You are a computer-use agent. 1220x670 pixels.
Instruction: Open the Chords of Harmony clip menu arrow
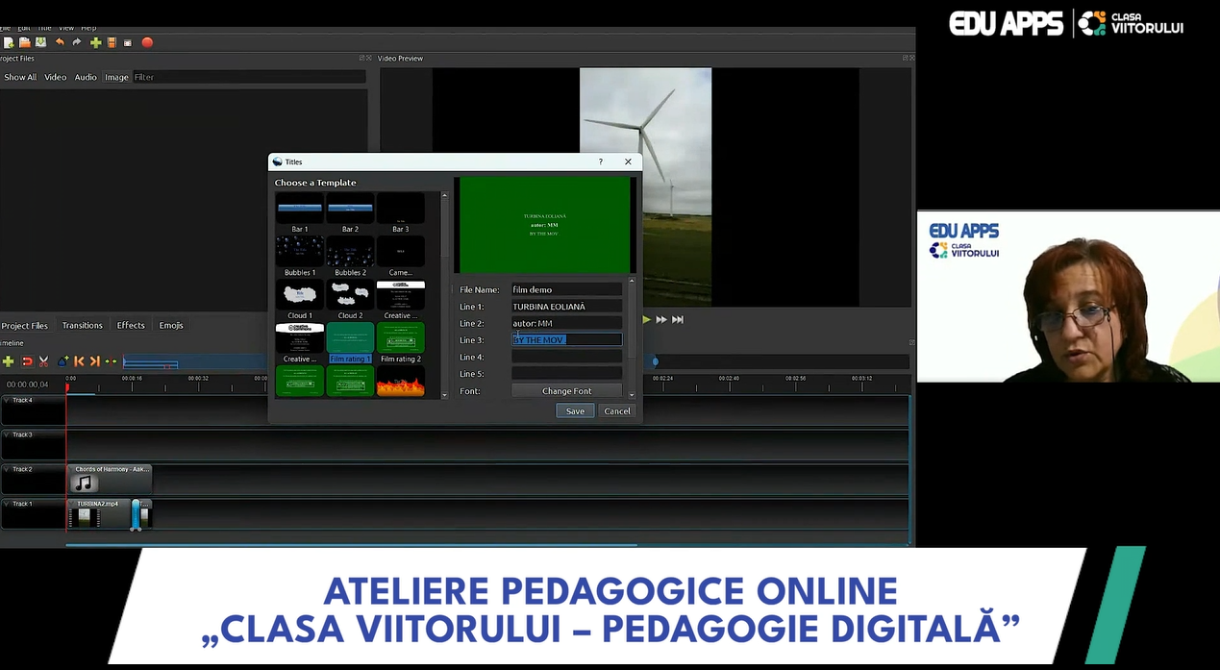[x=72, y=469]
